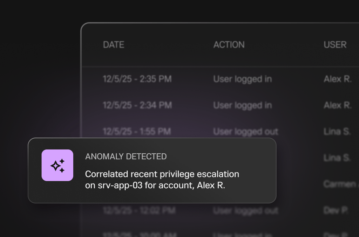The width and height of the screenshot is (359, 237).
Task: Select the 12/5/25 - 2:35 PM log row
Action: point(137,79)
